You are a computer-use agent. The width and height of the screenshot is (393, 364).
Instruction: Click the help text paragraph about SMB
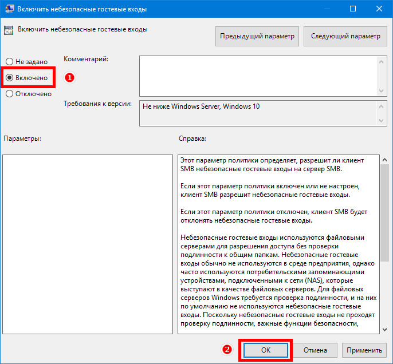[x=272, y=164]
